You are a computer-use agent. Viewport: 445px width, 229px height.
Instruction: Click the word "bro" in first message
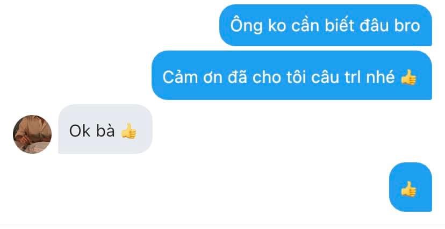pos(407,26)
